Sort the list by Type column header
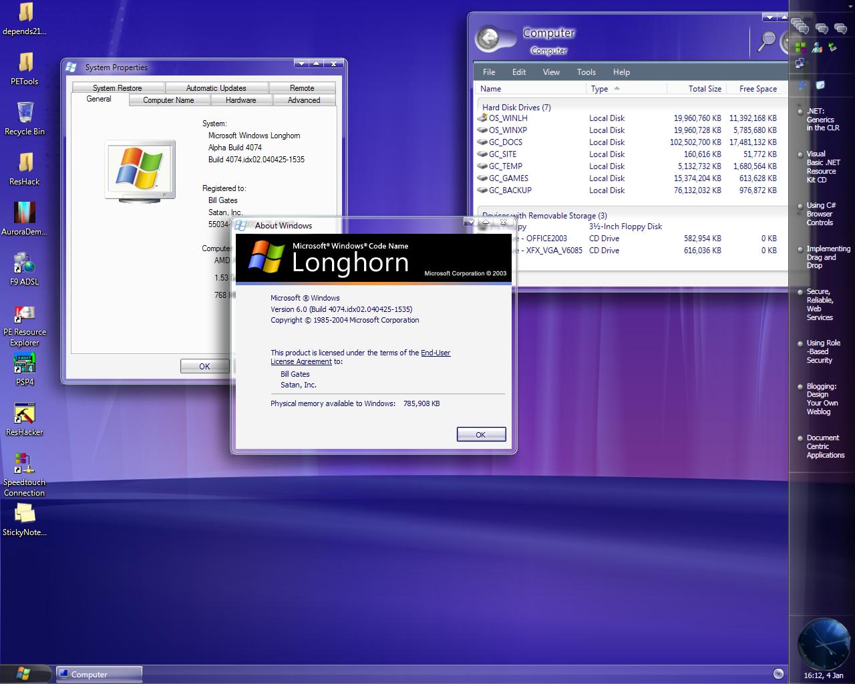This screenshot has width=855, height=684. [x=600, y=89]
